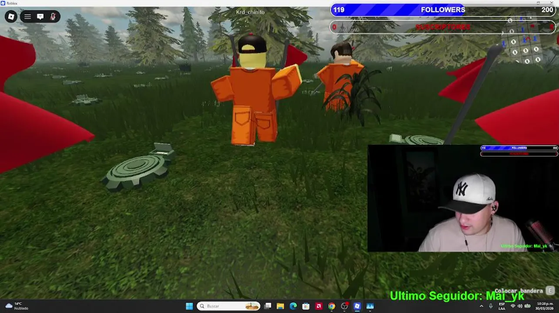Open the weather widget showing 14°C Nublado

17,306
